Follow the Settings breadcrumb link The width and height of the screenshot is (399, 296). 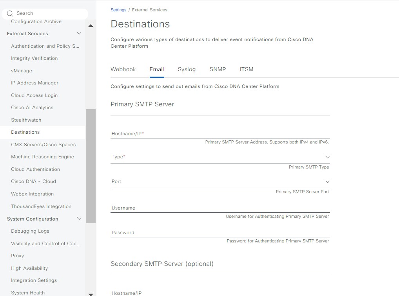118,10
